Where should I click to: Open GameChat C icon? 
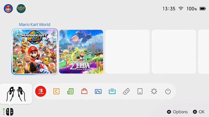click(x=56, y=91)
